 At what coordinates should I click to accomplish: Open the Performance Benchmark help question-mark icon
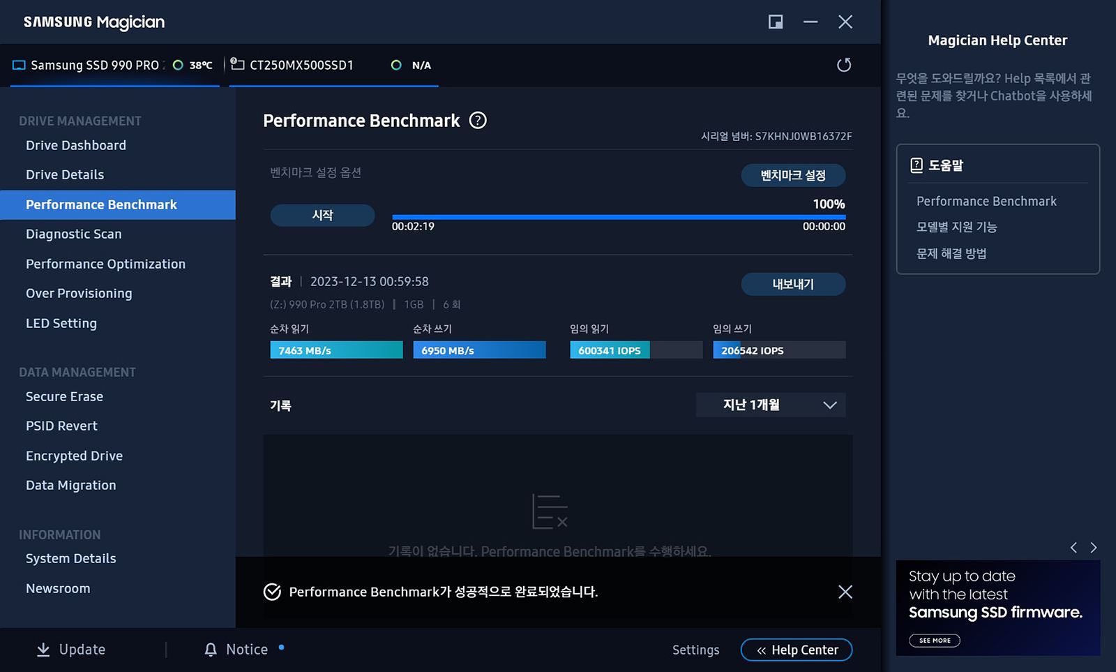click(478, 120)
